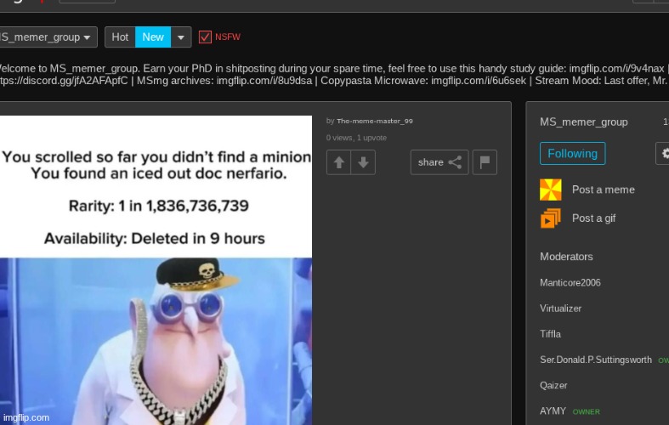The width and height of the screenshot is (669, 425).
Task: Open the MS_memer_group stream dropdown
Action: (x=47, y=37)
